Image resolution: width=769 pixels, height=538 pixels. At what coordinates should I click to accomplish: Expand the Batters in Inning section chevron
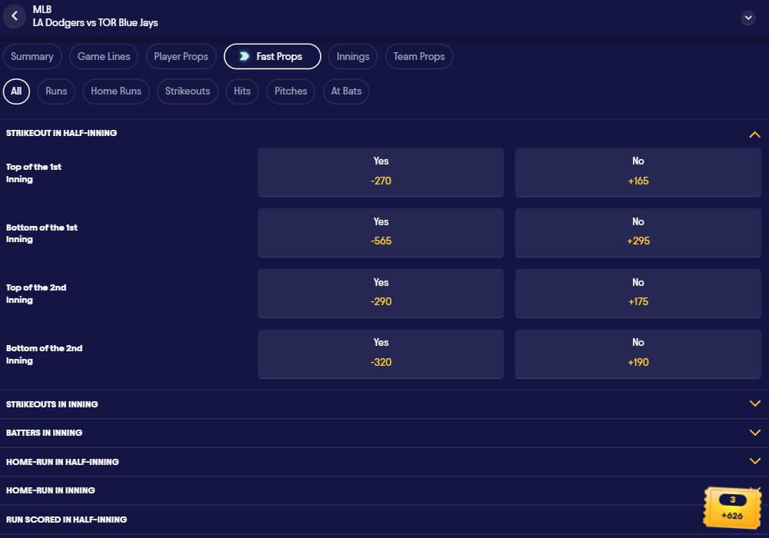click(754, 432)
